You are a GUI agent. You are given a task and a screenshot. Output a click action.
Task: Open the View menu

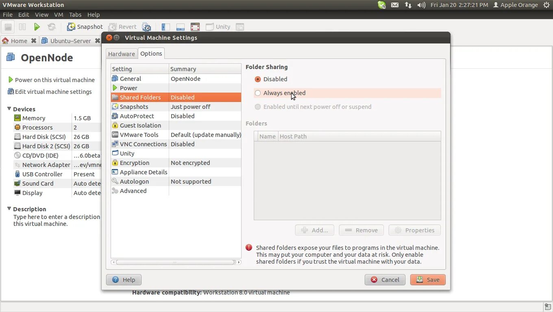point(41,15)
